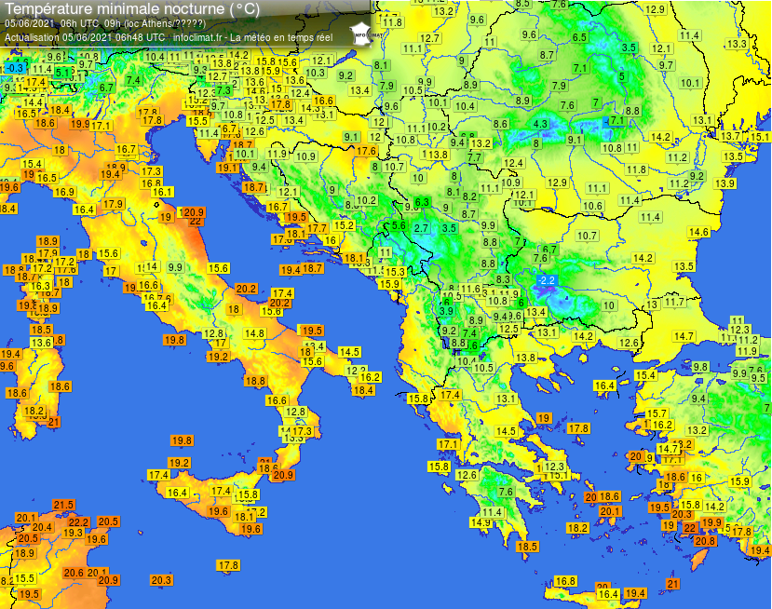The width and height of the screenshot is (772, 609).
Task: Select the "14.4" station value
Action: 33,102
